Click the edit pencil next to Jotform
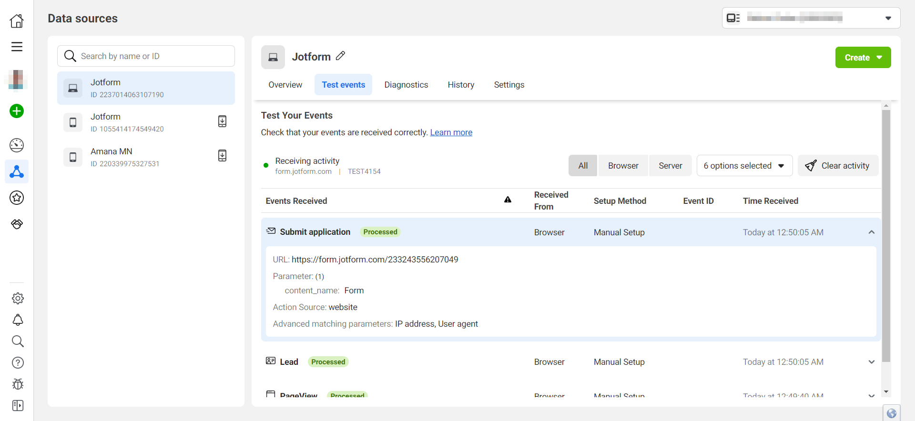 pos(340,56)
